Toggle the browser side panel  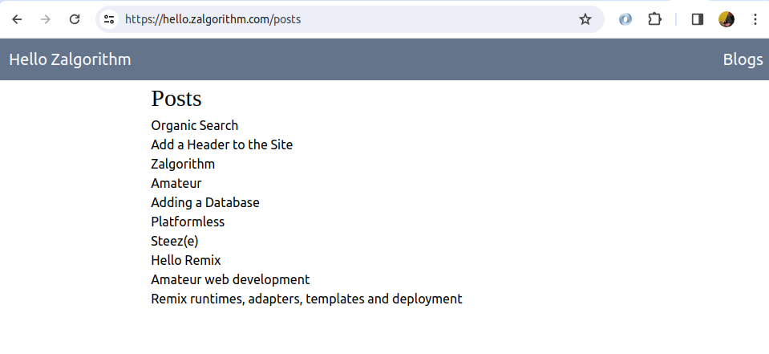(x=698, y=19)
